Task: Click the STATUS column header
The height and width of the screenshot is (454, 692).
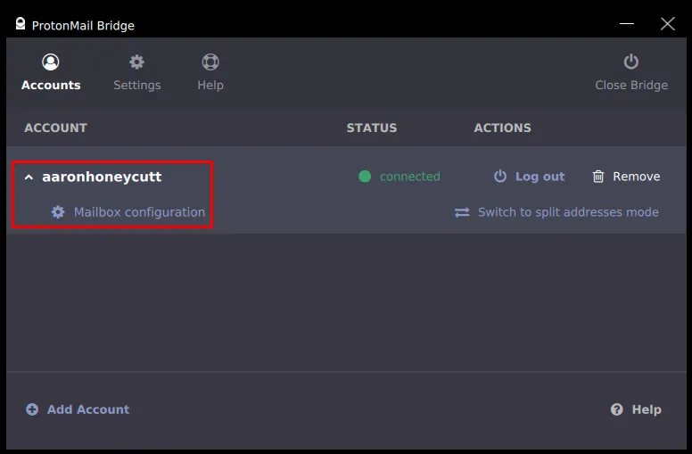Action: [372, 128]
